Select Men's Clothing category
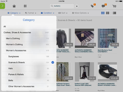The image size is (123, 92). [x=29, y=39]
